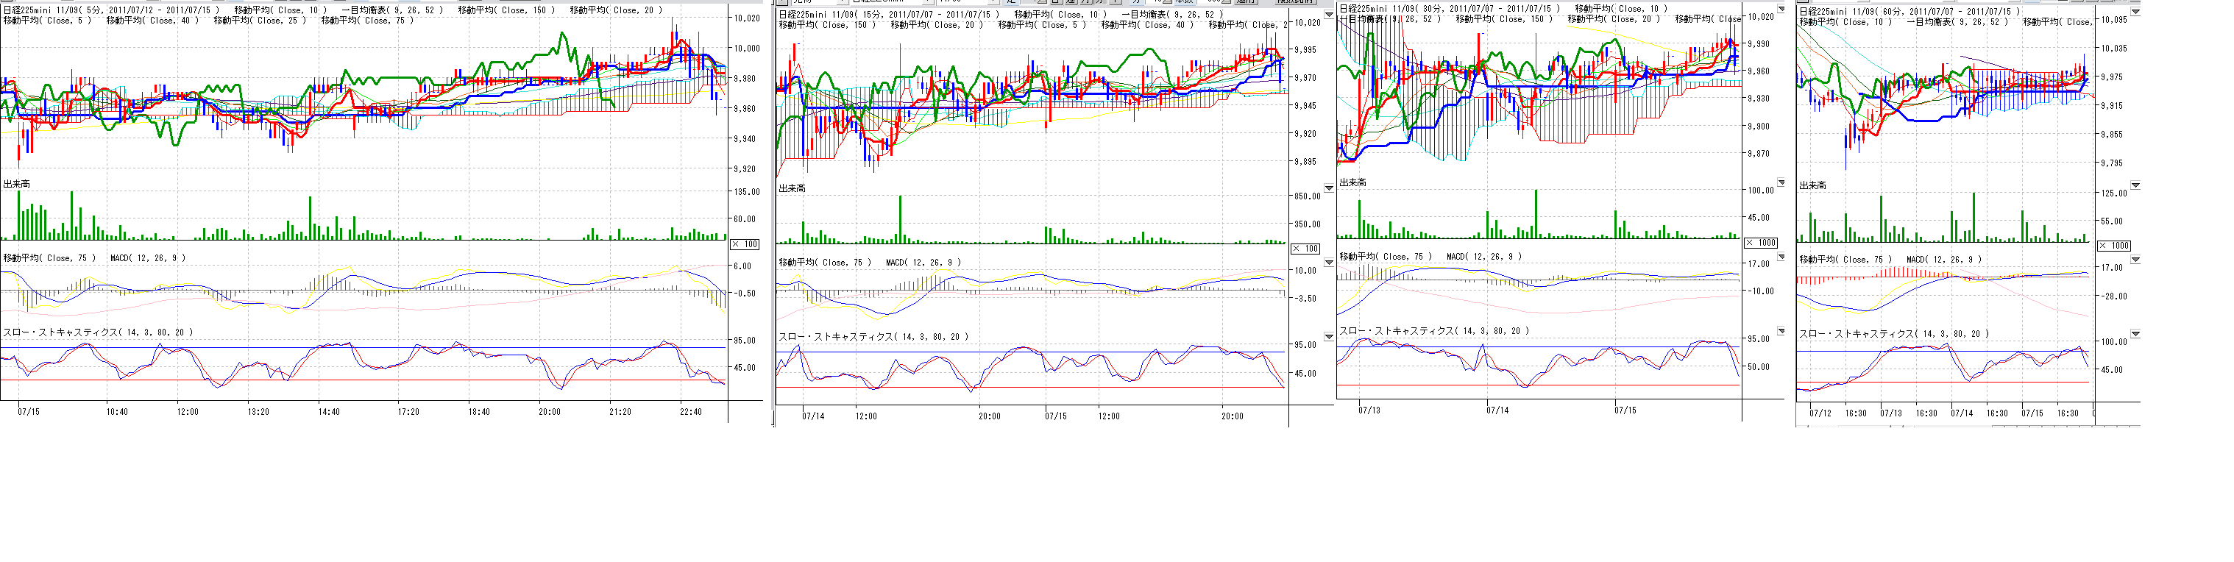
Task: Open the 60-minute stochastics panel menu arrow
Action: [2135, 334]
